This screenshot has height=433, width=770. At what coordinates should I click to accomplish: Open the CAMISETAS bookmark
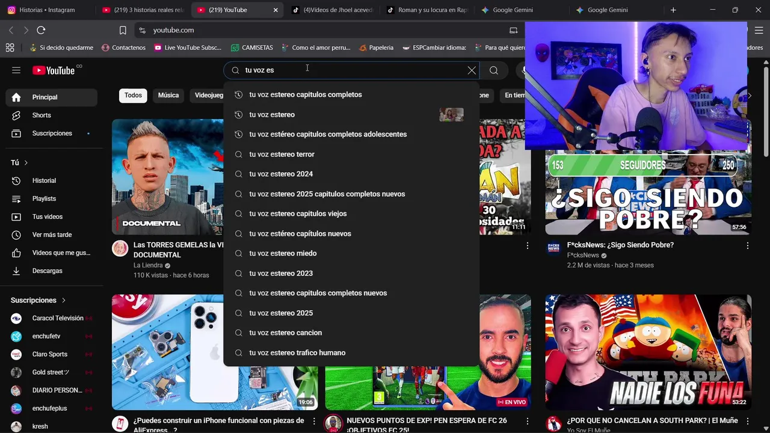252,48
